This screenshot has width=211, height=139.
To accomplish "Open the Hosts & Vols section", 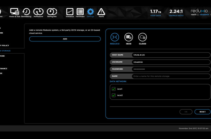I will (15, 13).
